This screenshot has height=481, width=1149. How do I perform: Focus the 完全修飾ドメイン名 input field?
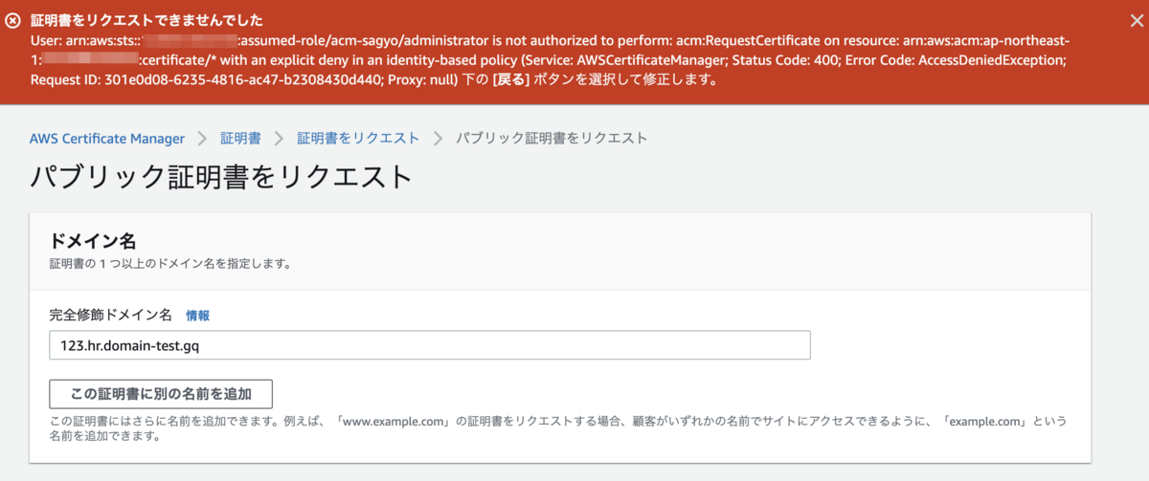pyautogui.click(x=430, y=345)
